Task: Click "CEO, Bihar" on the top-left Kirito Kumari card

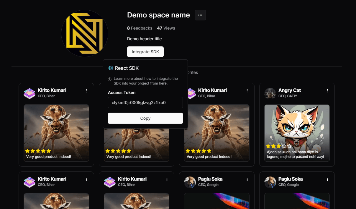Action: [x=46, y=96]
